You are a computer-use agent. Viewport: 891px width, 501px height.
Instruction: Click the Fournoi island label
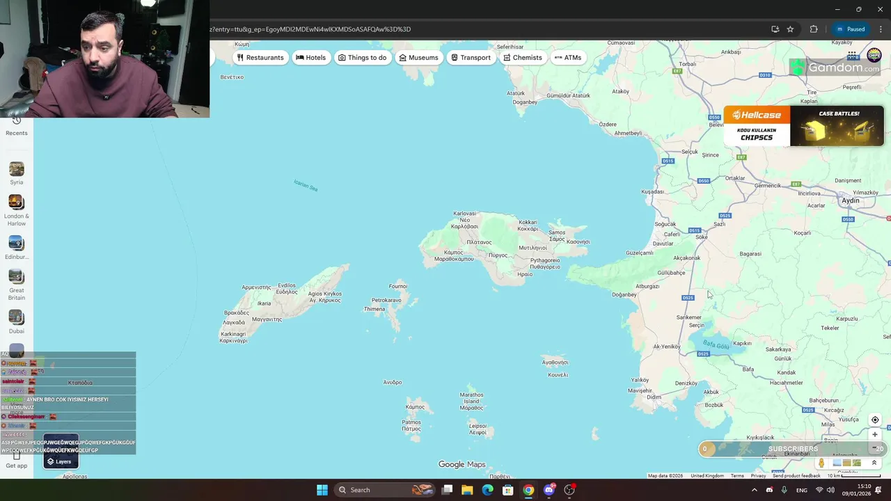click(398, 286)
